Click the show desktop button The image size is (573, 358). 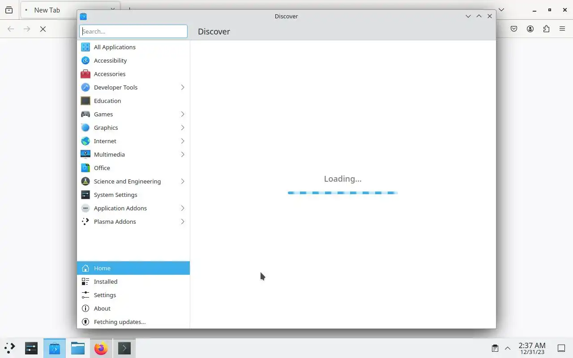(561, 348)
